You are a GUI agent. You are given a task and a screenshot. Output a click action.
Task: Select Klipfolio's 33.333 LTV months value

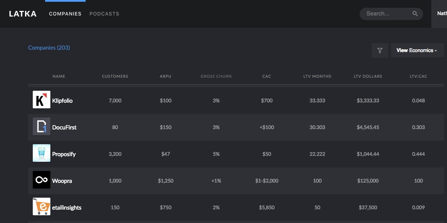pos(317,101)
